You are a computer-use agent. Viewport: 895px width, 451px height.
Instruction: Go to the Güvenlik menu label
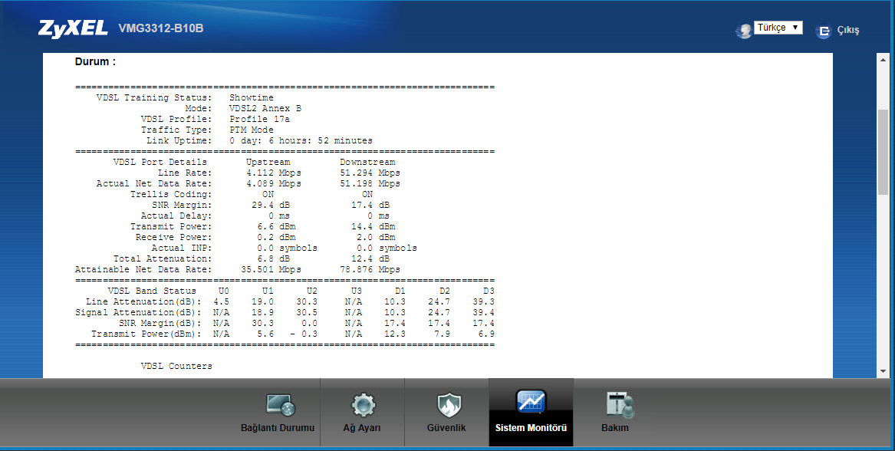tap(446, 428)
